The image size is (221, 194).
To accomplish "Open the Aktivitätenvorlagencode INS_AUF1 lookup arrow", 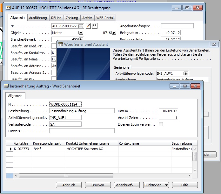I will pos(186,73).
